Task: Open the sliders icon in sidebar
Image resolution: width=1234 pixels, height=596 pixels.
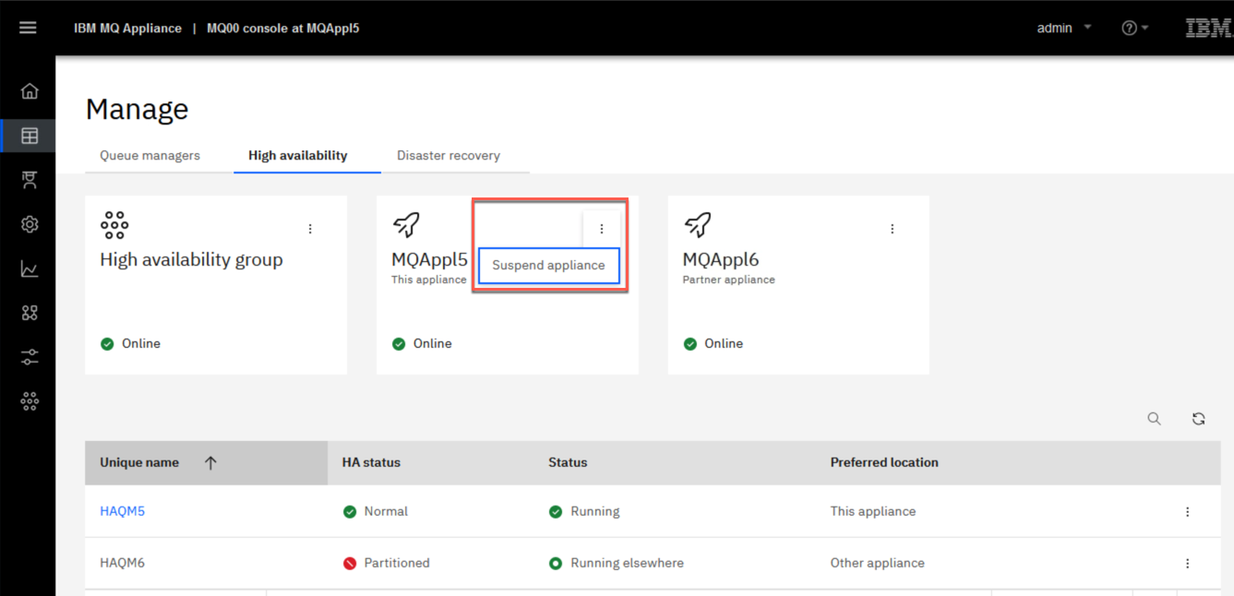Action: point(30,357)
